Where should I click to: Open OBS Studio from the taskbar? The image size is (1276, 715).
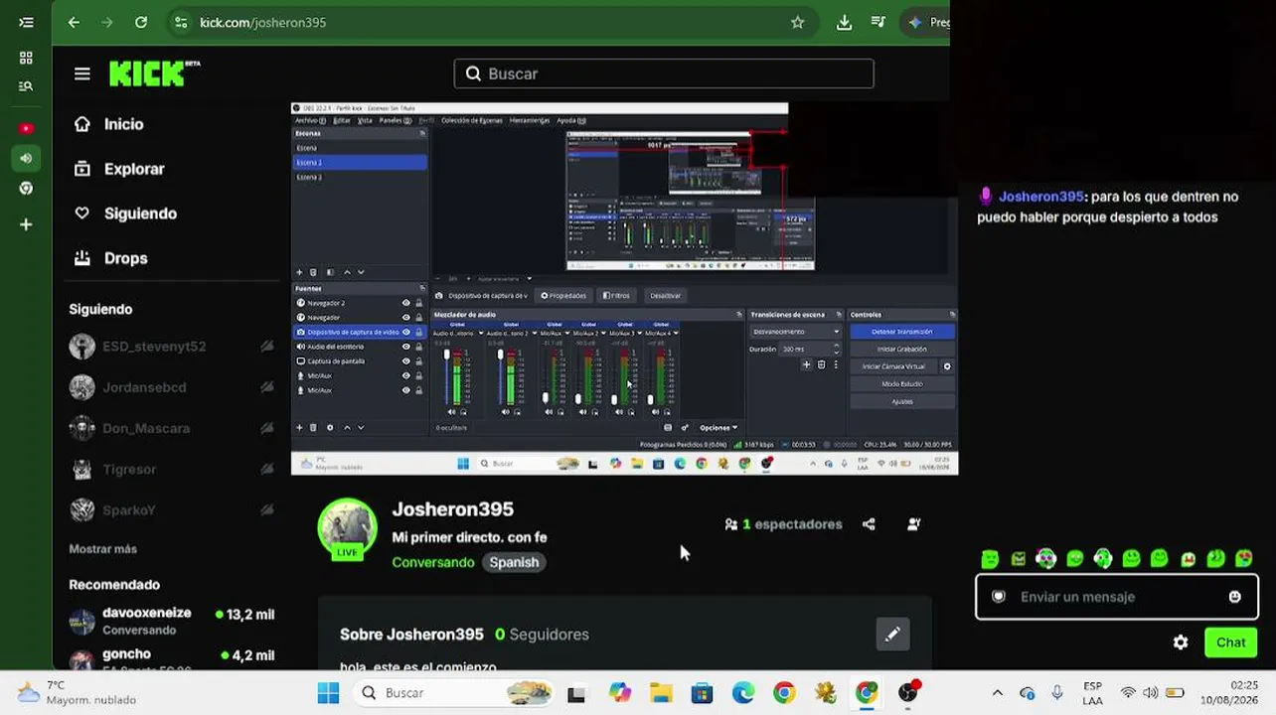coord(907,693)
